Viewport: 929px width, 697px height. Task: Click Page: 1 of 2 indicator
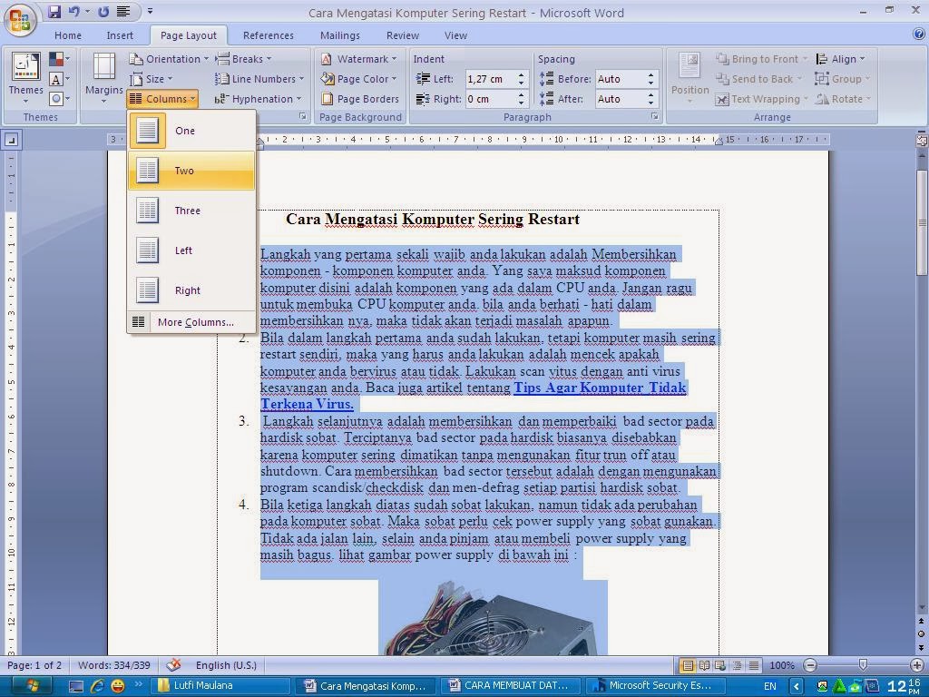tap(34, 665)
